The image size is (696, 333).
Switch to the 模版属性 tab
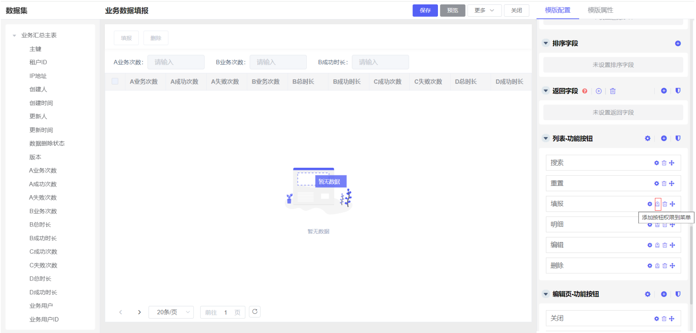pos(600,10)
